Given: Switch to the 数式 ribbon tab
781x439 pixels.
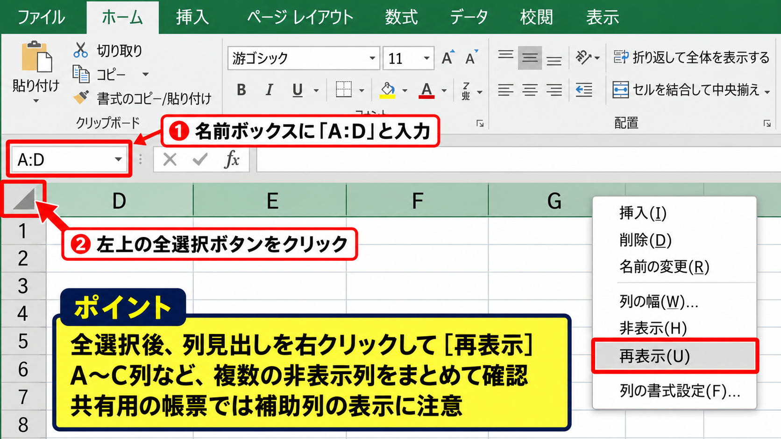Looking at the screenshot, I should pyautogui.click(x=401, y=17).
